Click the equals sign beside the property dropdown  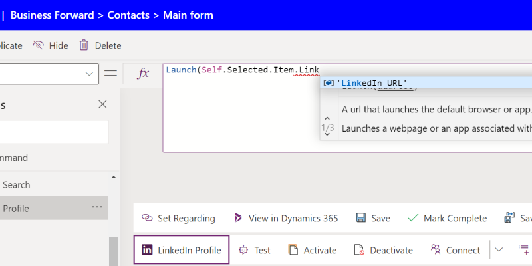point(110,73)
